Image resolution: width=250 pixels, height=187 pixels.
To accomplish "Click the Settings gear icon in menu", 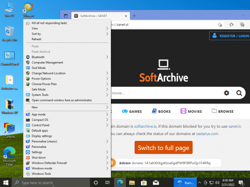I will coord(28,152).
